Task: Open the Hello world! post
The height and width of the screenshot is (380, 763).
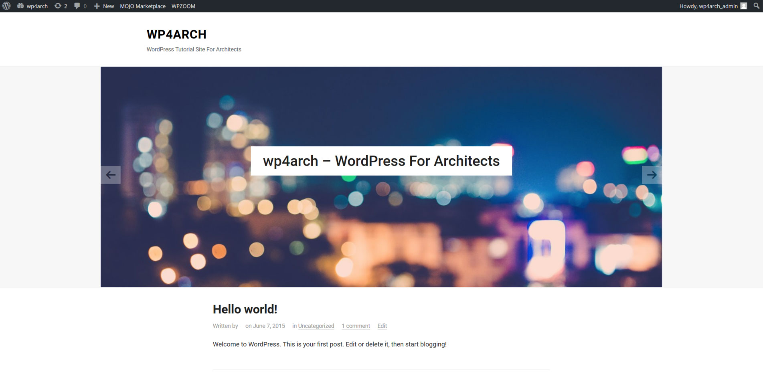Action: (245, 309)
